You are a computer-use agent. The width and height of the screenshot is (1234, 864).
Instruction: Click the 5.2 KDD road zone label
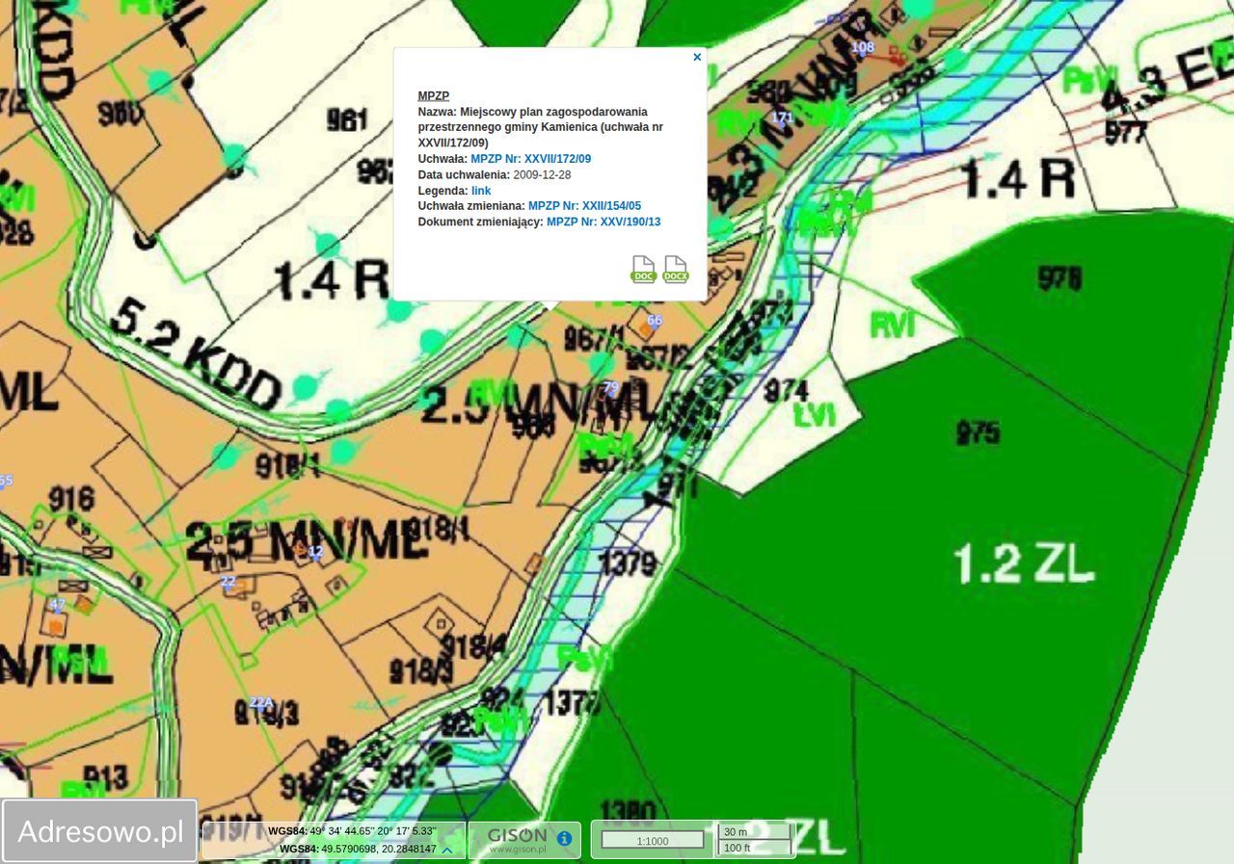196,354
